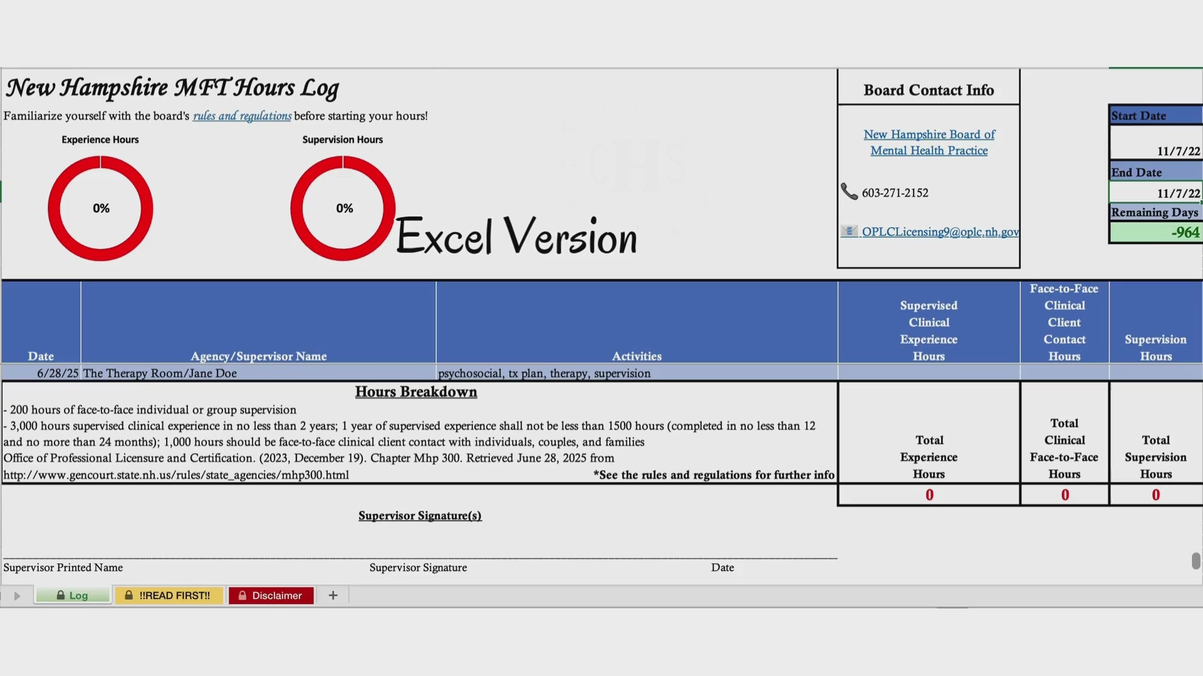1203x676 pixels.
Task: Click the Experience Hours donut chart
Action: click(x=100, y=208)
